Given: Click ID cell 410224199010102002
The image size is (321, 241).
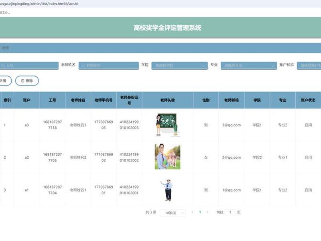Looking at the screenshot, I should [x=129, y=157].
